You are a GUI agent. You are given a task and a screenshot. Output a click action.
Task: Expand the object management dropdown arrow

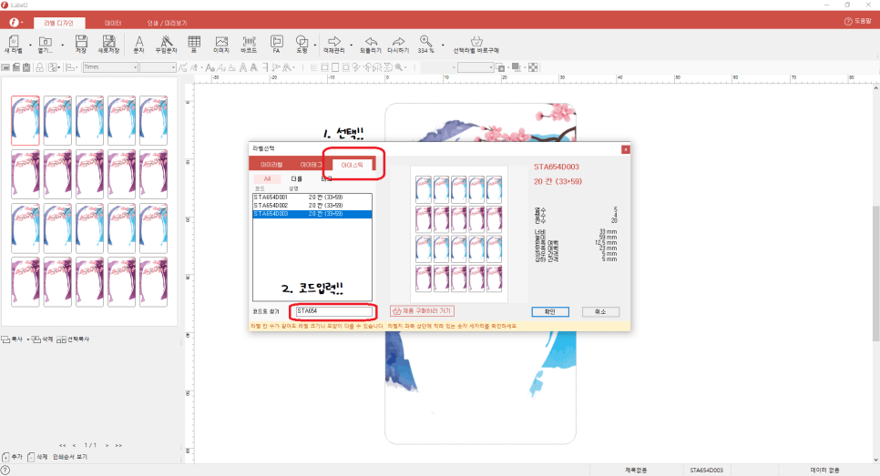[x=352, y=45]
